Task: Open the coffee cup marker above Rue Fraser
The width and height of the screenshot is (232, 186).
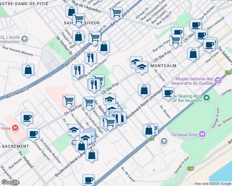Action: (209, 45)
